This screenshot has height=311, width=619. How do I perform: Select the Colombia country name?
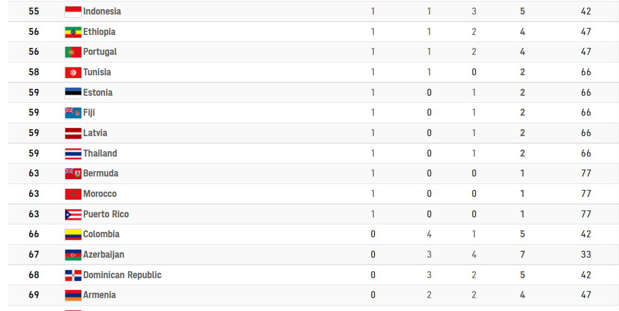pyautogui.click(x=101, y=234)
